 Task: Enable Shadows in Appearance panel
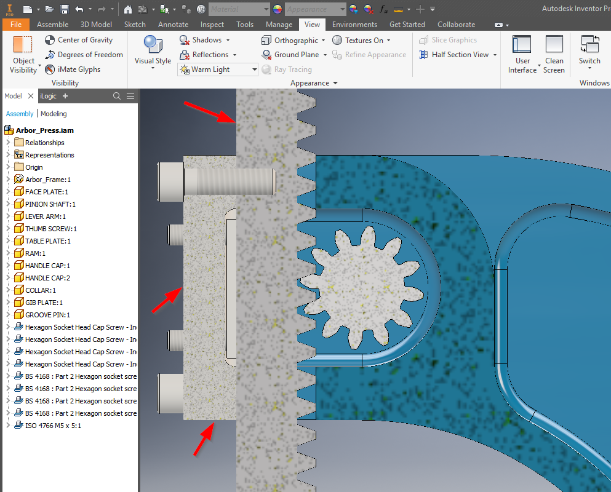point(205,39)
